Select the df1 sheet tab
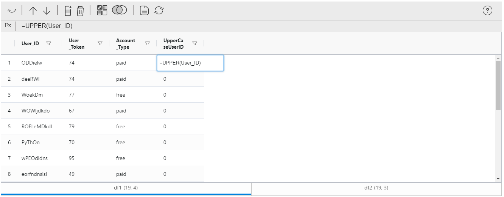This screenshot has width=504, height=197. pyautogui.click(x=126, y=188)
